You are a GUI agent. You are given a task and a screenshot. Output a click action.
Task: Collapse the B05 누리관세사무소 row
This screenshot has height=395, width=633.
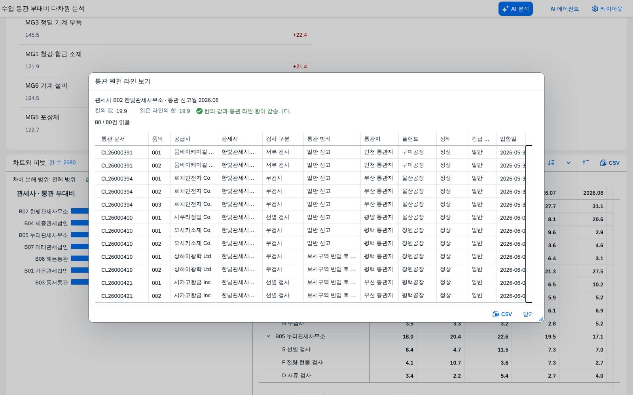click(x=268, y=337)
